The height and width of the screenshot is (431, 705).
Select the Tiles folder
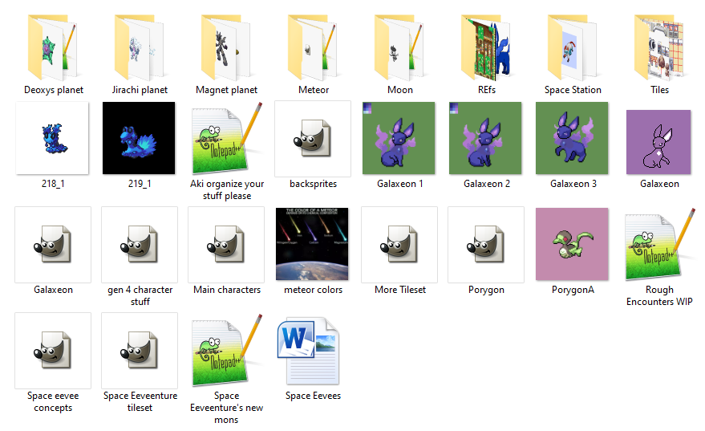[x=659, y=48]
